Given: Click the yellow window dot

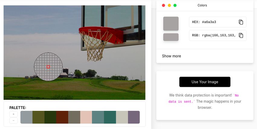Looking at the screenshot, I should click(169, 5).
